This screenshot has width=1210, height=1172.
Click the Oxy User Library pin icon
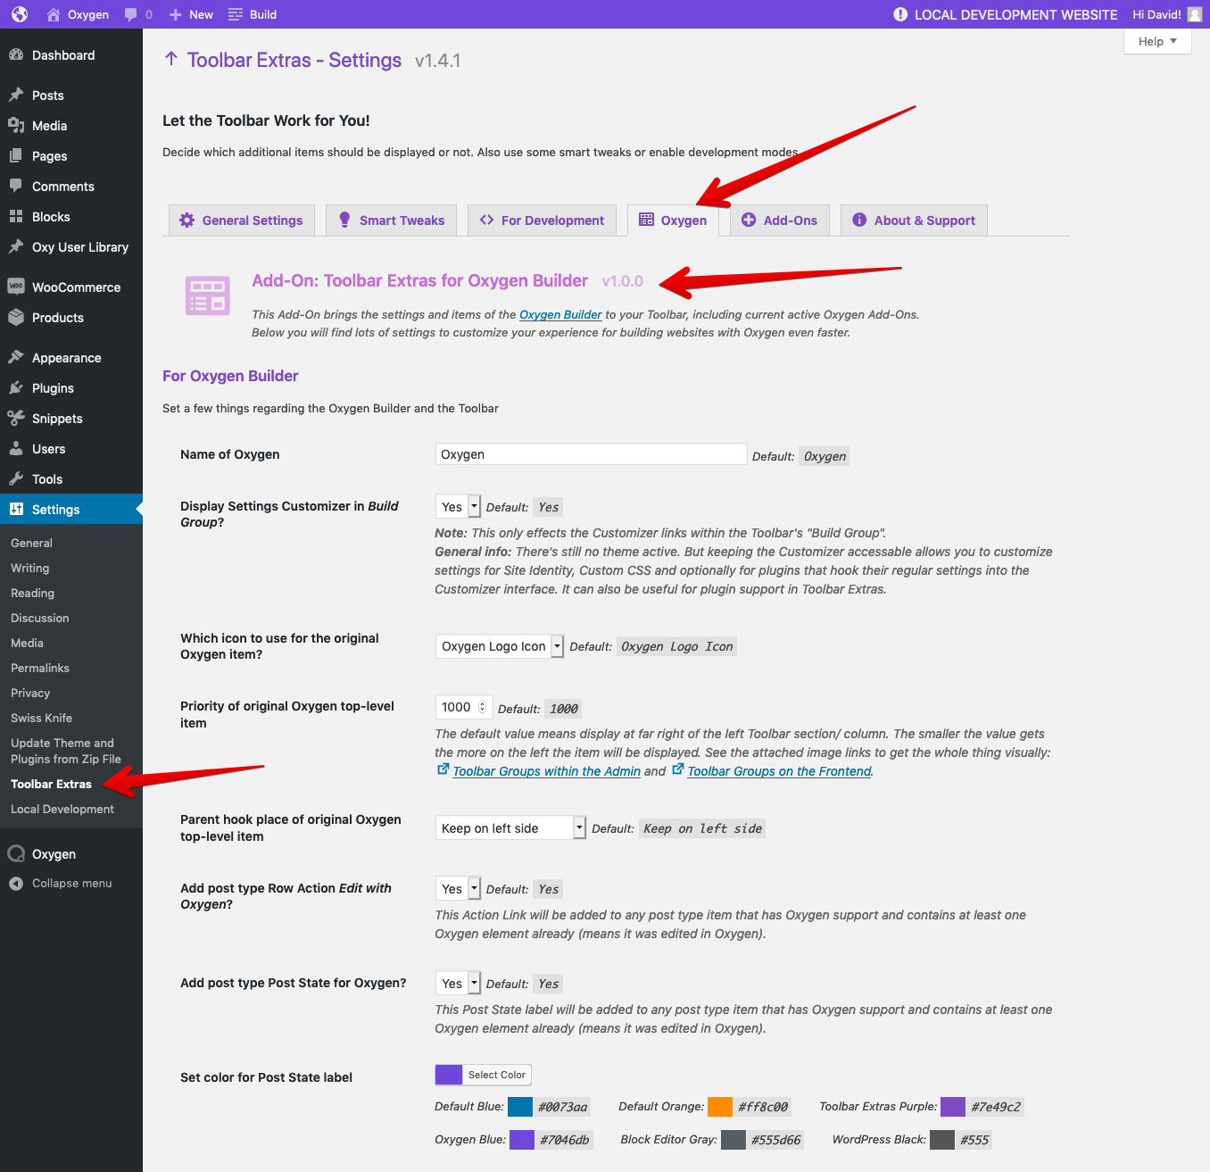click(x=16, y=246)
